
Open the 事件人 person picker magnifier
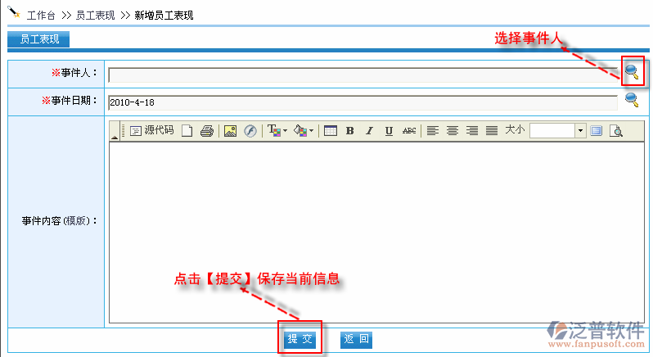[x=632, y=72]
